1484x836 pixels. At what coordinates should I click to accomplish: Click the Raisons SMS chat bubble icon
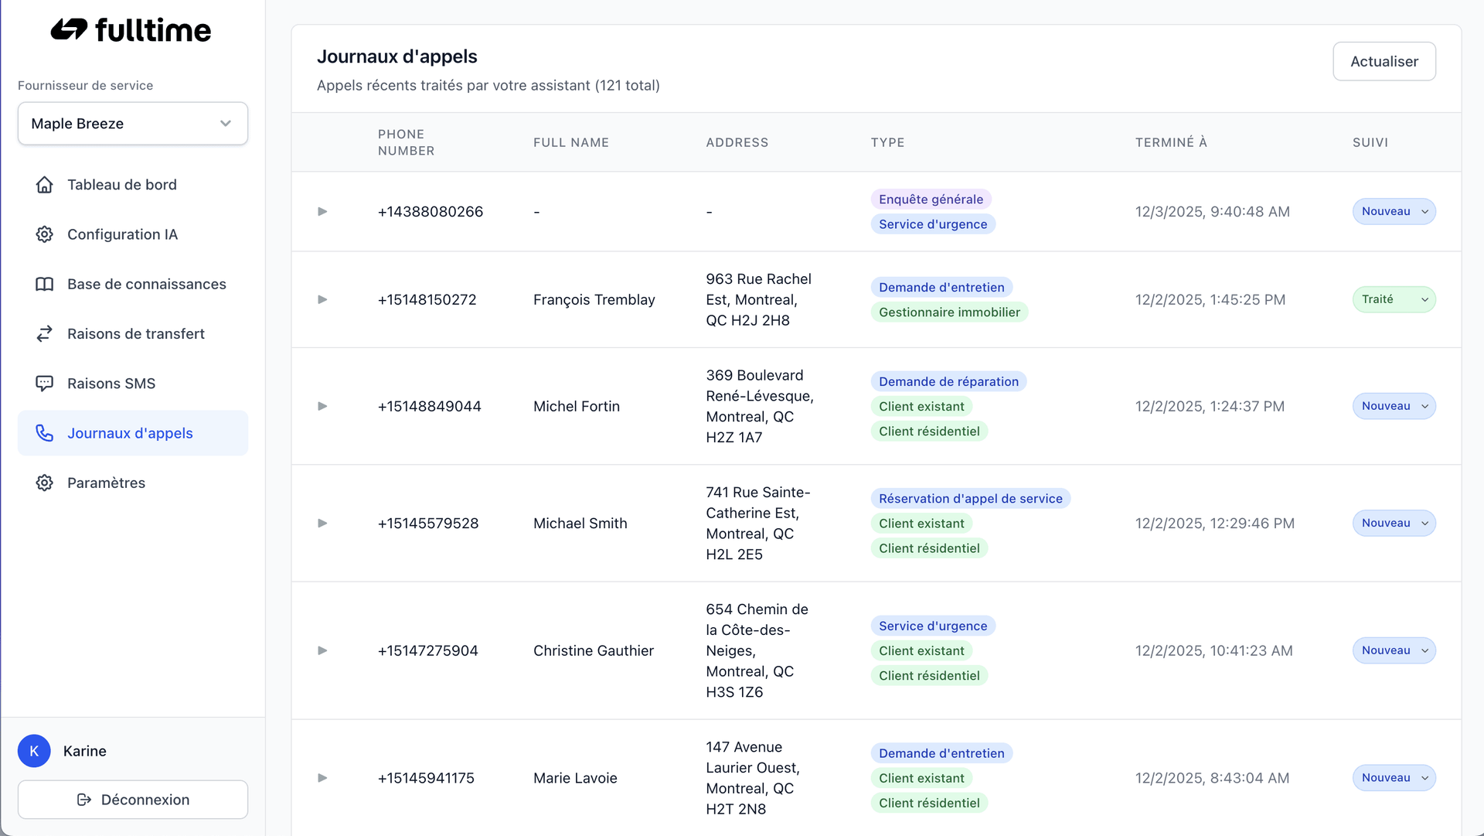pyautogui.click(x=45, y=384)
